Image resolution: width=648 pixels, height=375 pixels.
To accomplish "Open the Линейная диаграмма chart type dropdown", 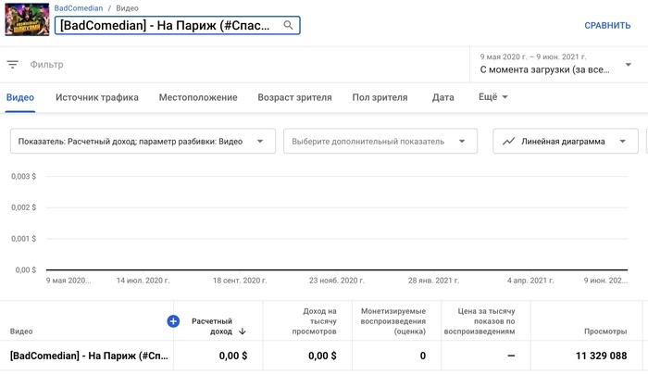I will (x=622, y=142).
